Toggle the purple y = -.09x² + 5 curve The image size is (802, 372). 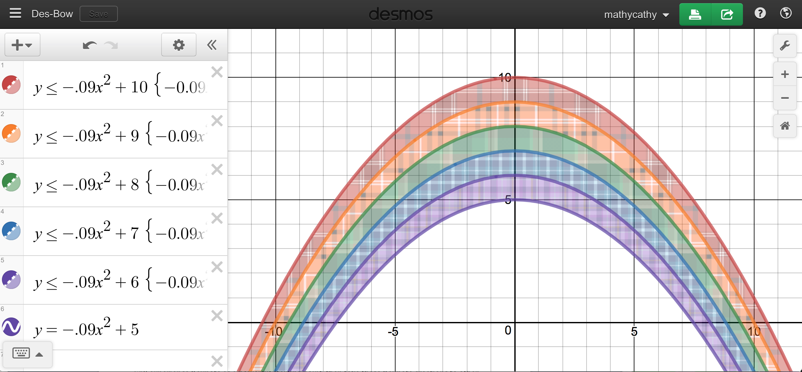[x=11, y=327]
